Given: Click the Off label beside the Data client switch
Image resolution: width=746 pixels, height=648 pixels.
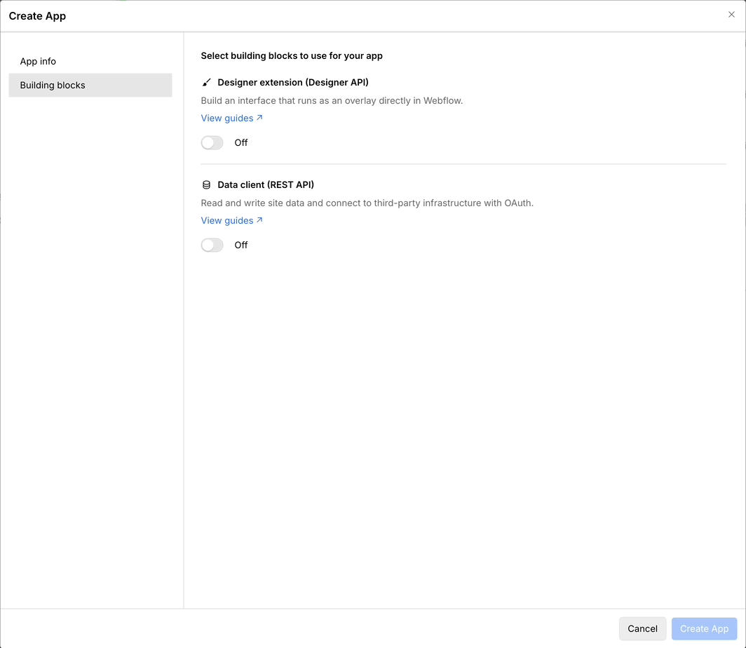Looking at the screenshot, I should click(x=241, y=245).
